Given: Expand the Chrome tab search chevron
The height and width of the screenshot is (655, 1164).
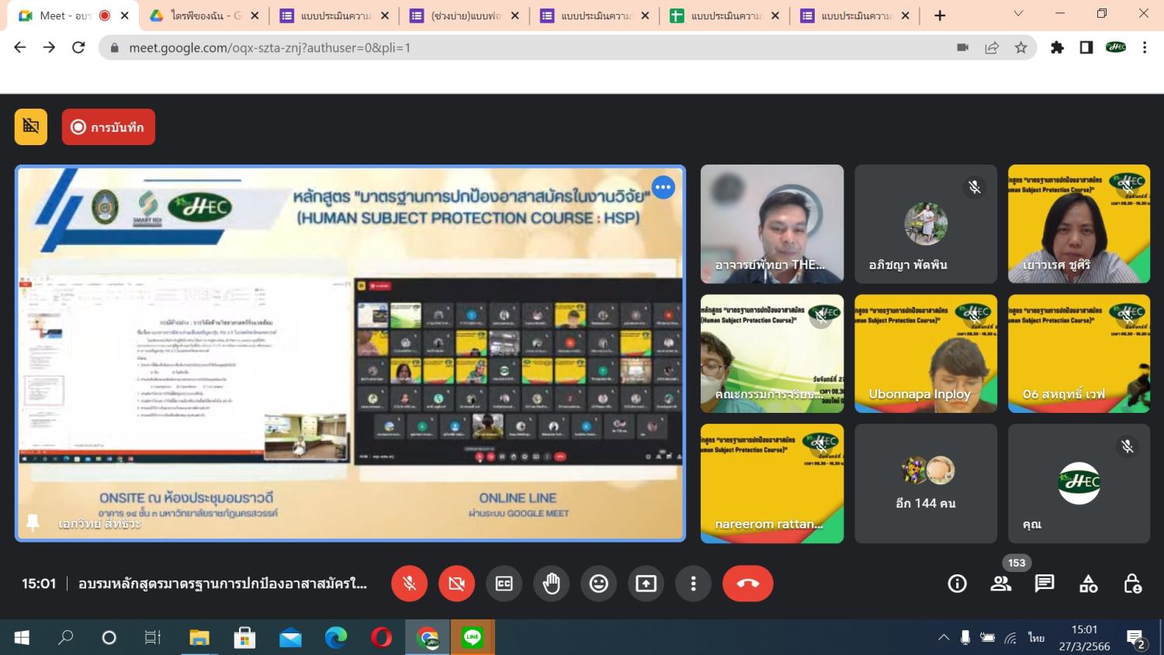Looking at the screenshot, I should 1018,14.
